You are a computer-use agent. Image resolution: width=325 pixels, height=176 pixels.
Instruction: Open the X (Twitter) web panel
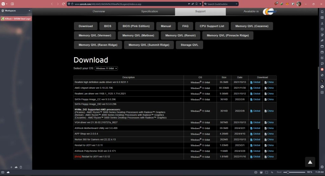click(x=322, y=81)
